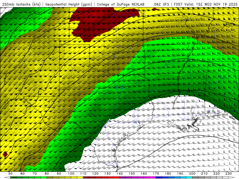Click the '130' value on the color scale

click(107, 174)
